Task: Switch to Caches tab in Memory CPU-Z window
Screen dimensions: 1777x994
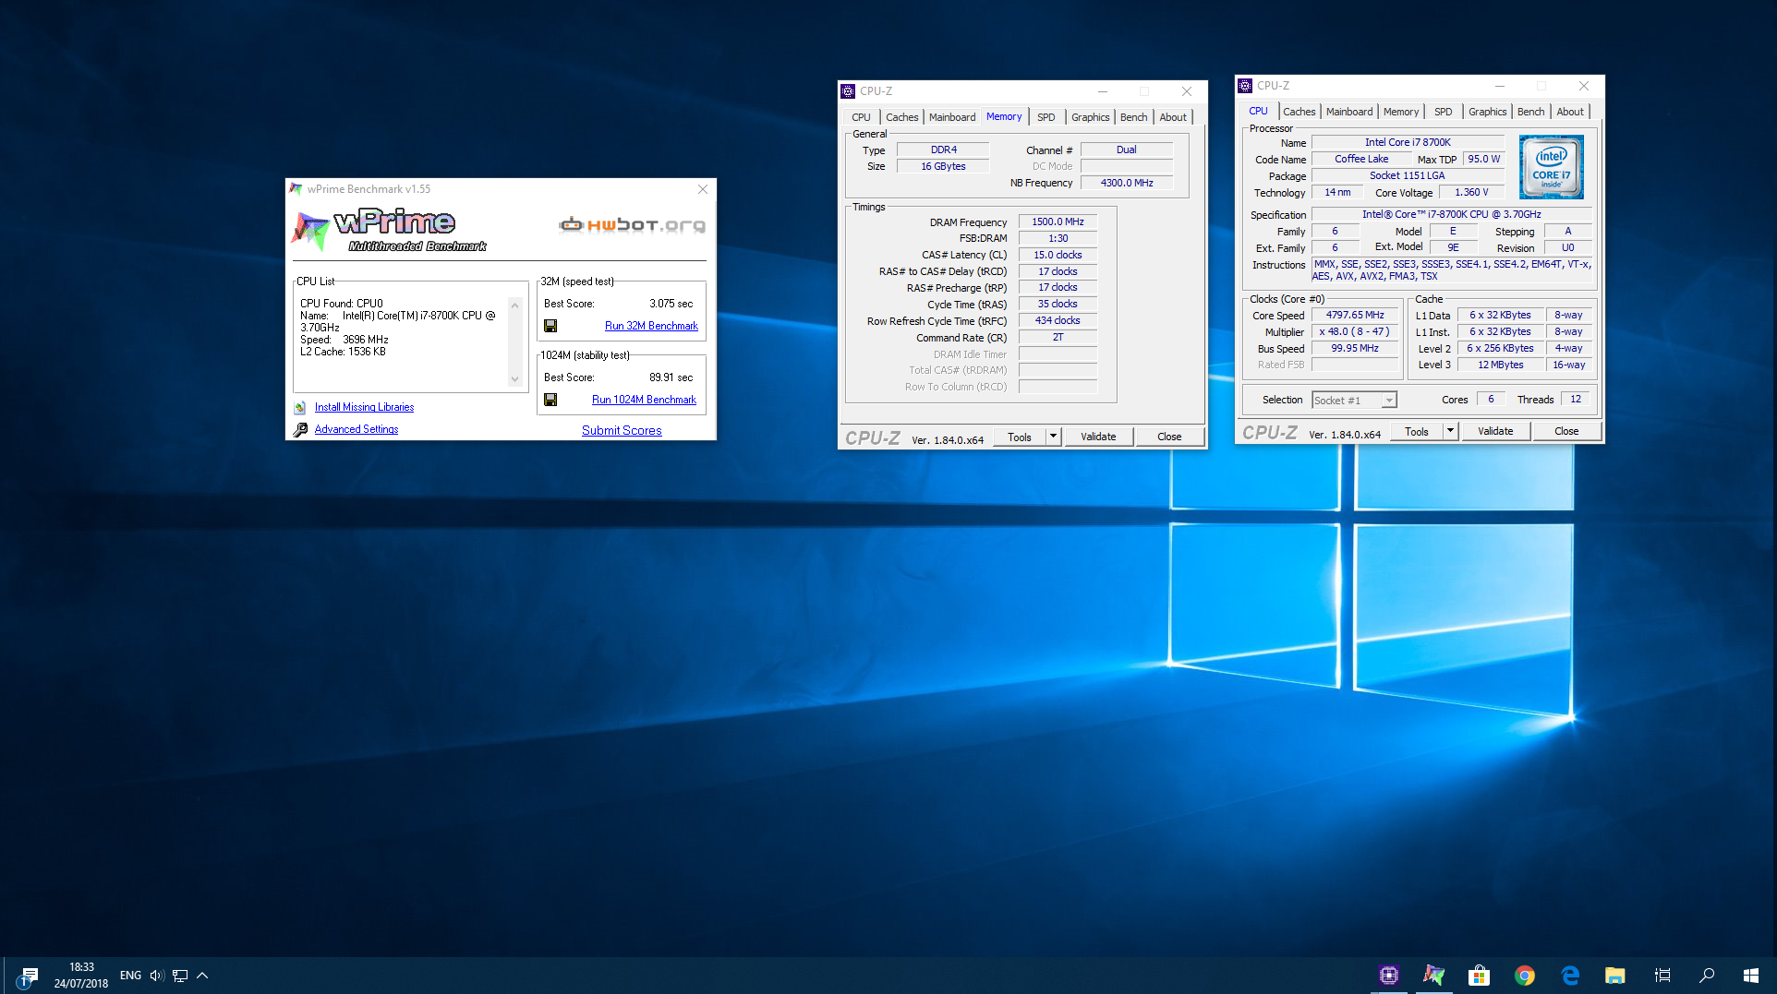Action: click(x=901, y=117)
